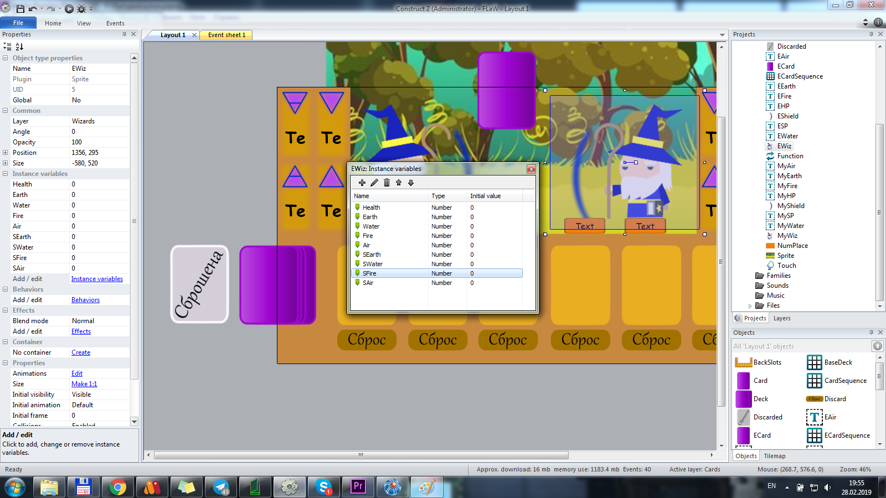The height and width of the screenshot is (498, 886).
Task: Delete the selected variable with the trash icon
Action: coord(387,183)
